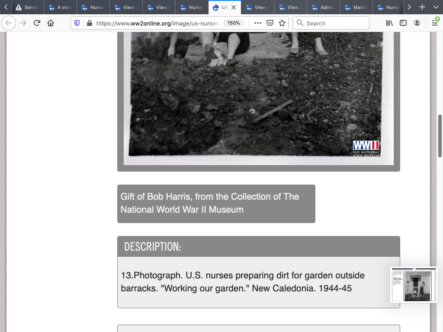Reload the current page

[x=37, y=23]
